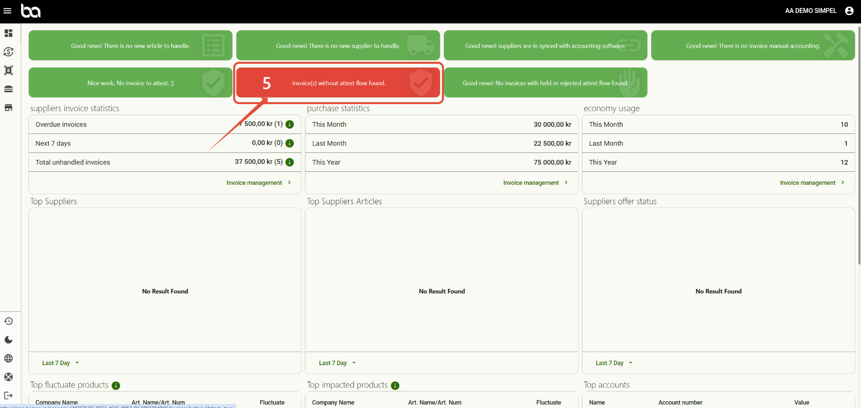Open the currency sync icon in sidebar

[8, 52]
